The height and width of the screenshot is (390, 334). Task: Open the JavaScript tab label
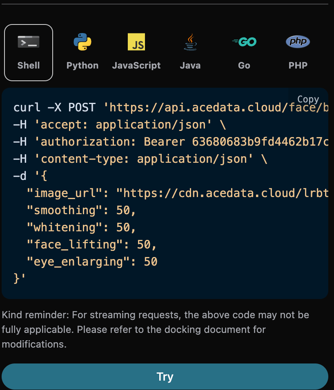(136, 65)
